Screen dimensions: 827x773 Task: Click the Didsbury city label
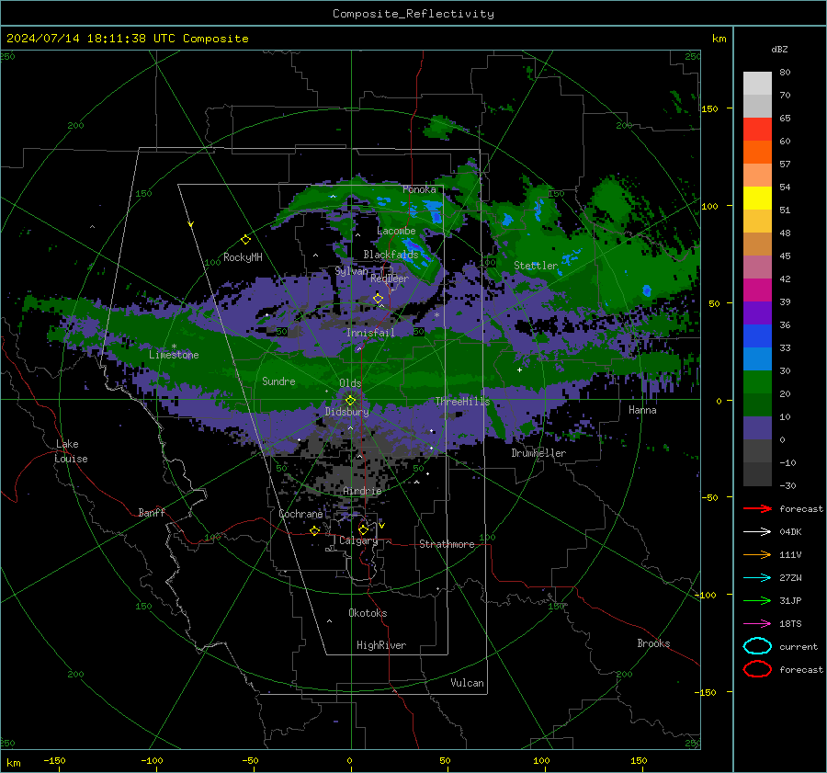[x=347, y=412]
